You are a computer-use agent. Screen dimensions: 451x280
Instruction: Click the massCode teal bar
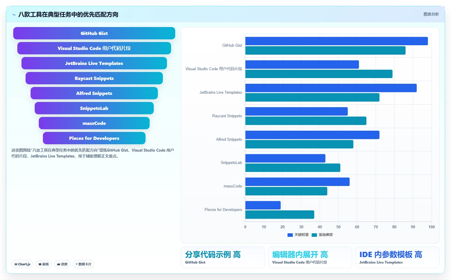tap(286, 191)
